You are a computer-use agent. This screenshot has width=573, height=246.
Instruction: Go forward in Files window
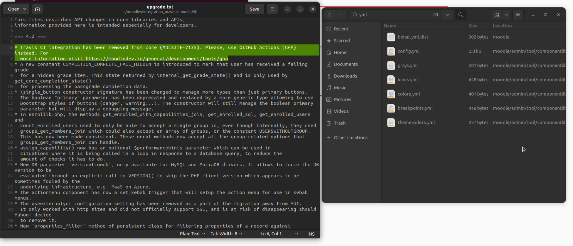(x=341, y=15)
